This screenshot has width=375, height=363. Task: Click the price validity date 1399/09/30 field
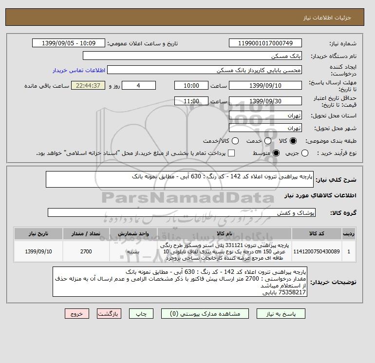click(x=265, y=101)
